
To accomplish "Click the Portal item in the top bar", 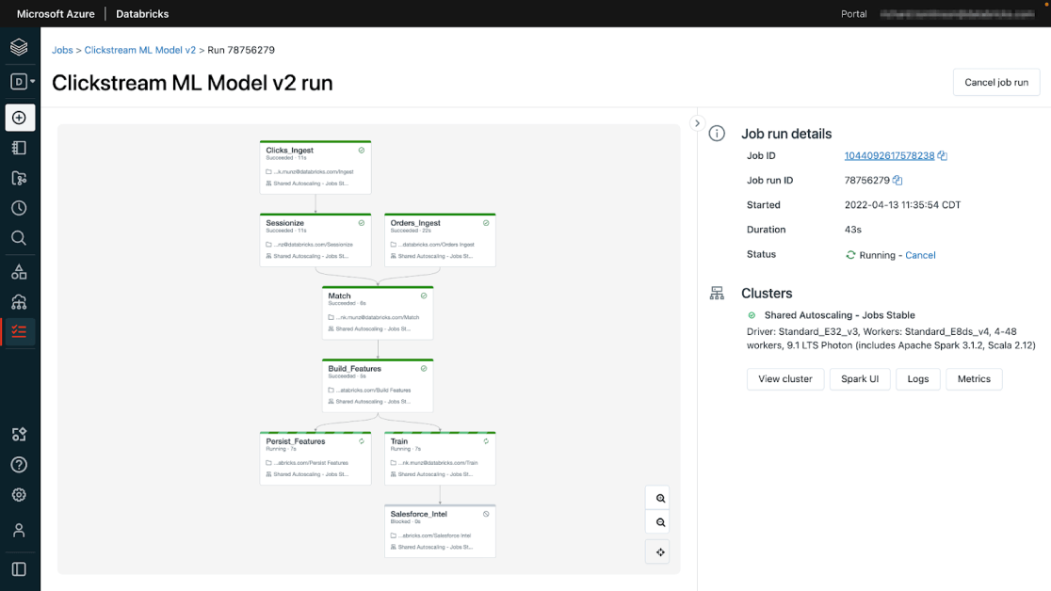I will pyautogui.click(x=854, y=14).
